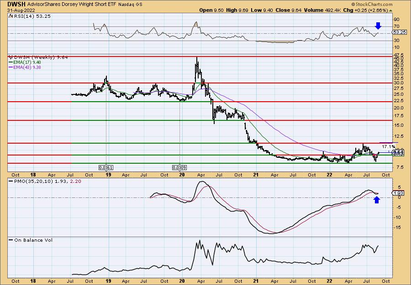Click the DWSH (Weekly) 9.64 price legend

38,57
